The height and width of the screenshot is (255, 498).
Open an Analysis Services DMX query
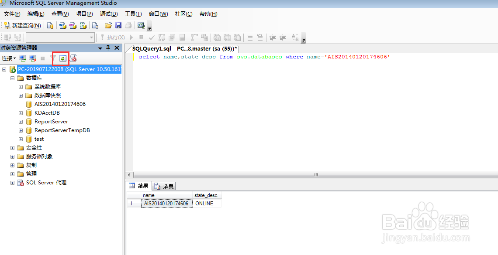[x=73, y=26]
